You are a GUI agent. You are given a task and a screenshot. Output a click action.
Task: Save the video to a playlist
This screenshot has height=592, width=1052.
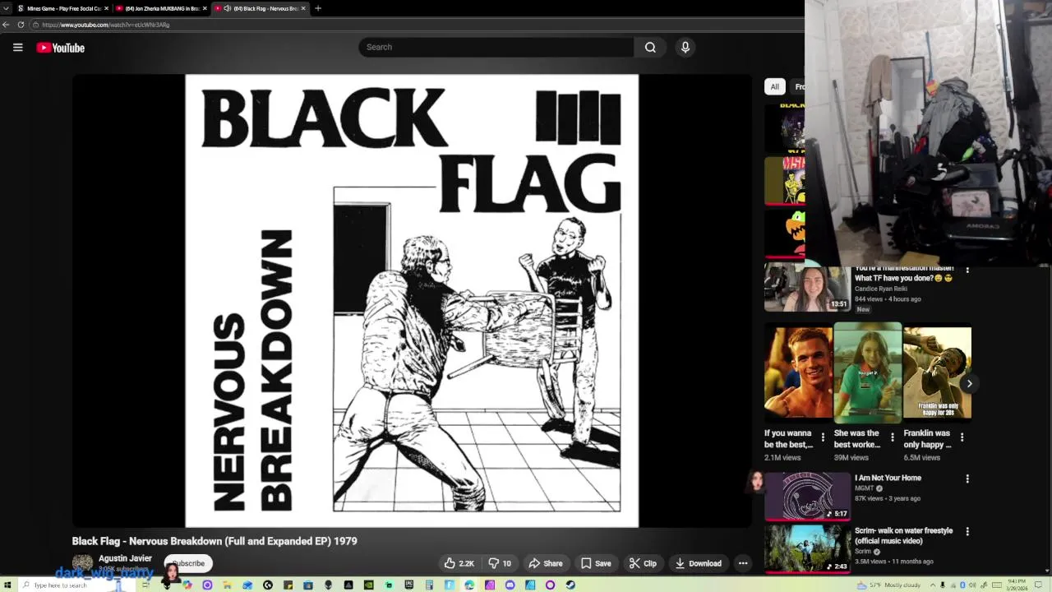click(x=596, y=563)
